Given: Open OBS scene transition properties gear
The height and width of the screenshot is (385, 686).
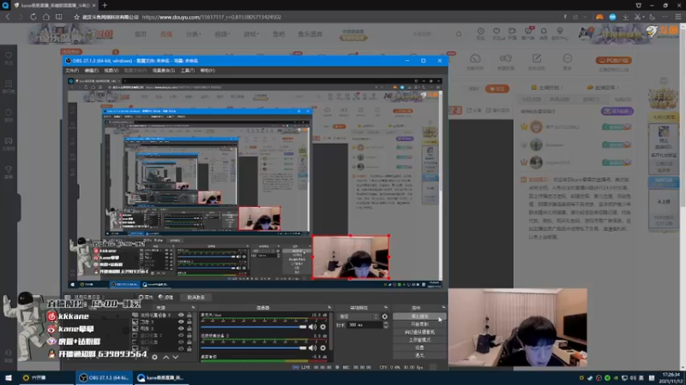Looking at the screenshot, I should pos(384,317).
